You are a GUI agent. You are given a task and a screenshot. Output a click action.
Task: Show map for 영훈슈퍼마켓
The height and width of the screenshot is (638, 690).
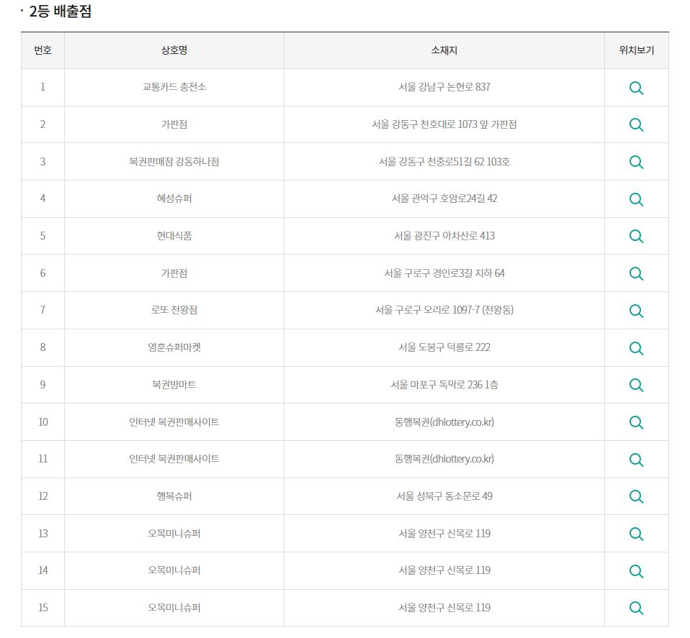636,348
